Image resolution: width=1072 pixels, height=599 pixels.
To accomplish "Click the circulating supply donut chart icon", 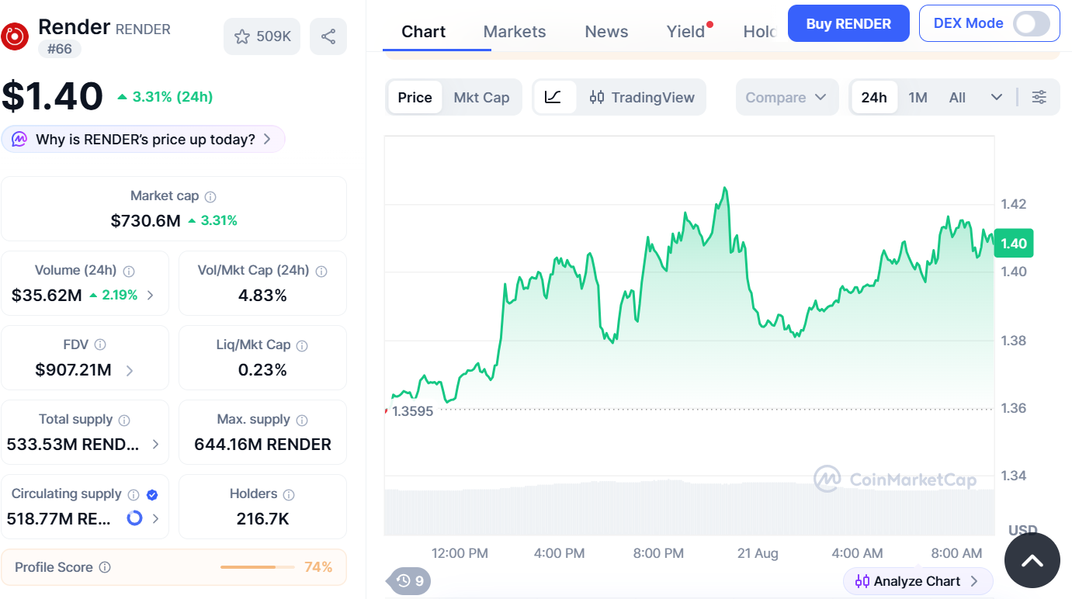I will tap(135, 518).
